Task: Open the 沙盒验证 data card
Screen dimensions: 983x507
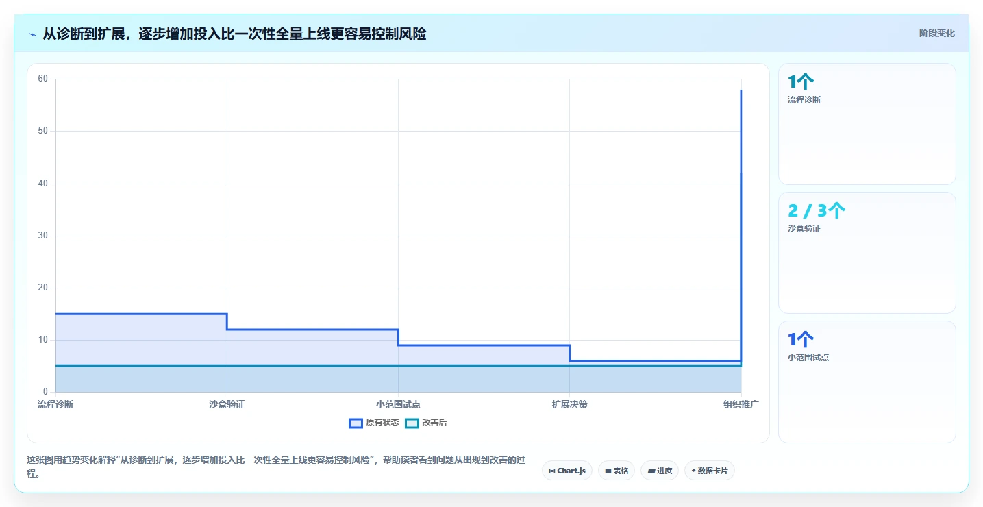Action: pos(867,253)
